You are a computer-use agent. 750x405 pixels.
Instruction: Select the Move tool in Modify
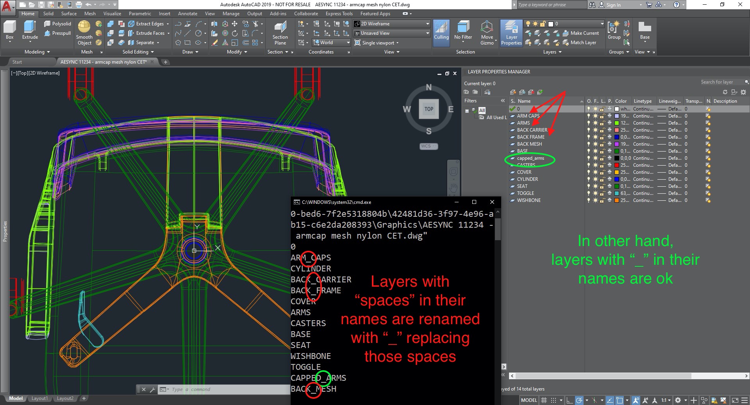[x=235, y=24]
